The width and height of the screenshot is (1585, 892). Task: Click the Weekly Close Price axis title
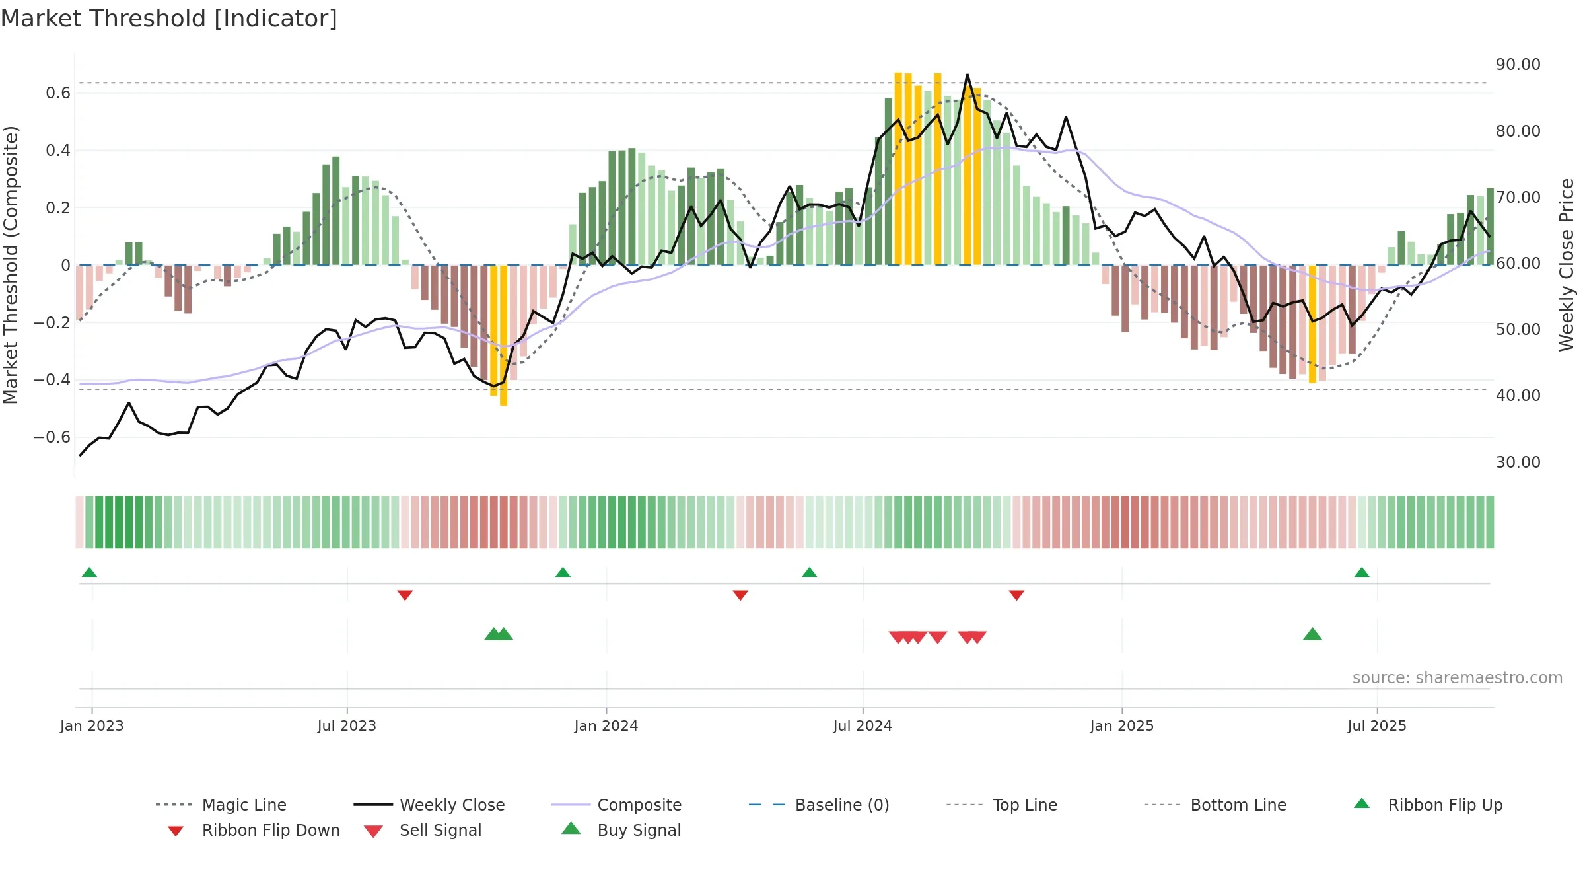tap(1567, 264)
